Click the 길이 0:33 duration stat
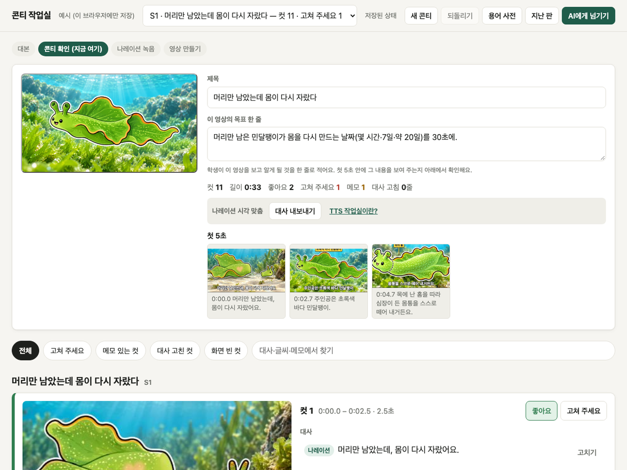 click(245, 187)
